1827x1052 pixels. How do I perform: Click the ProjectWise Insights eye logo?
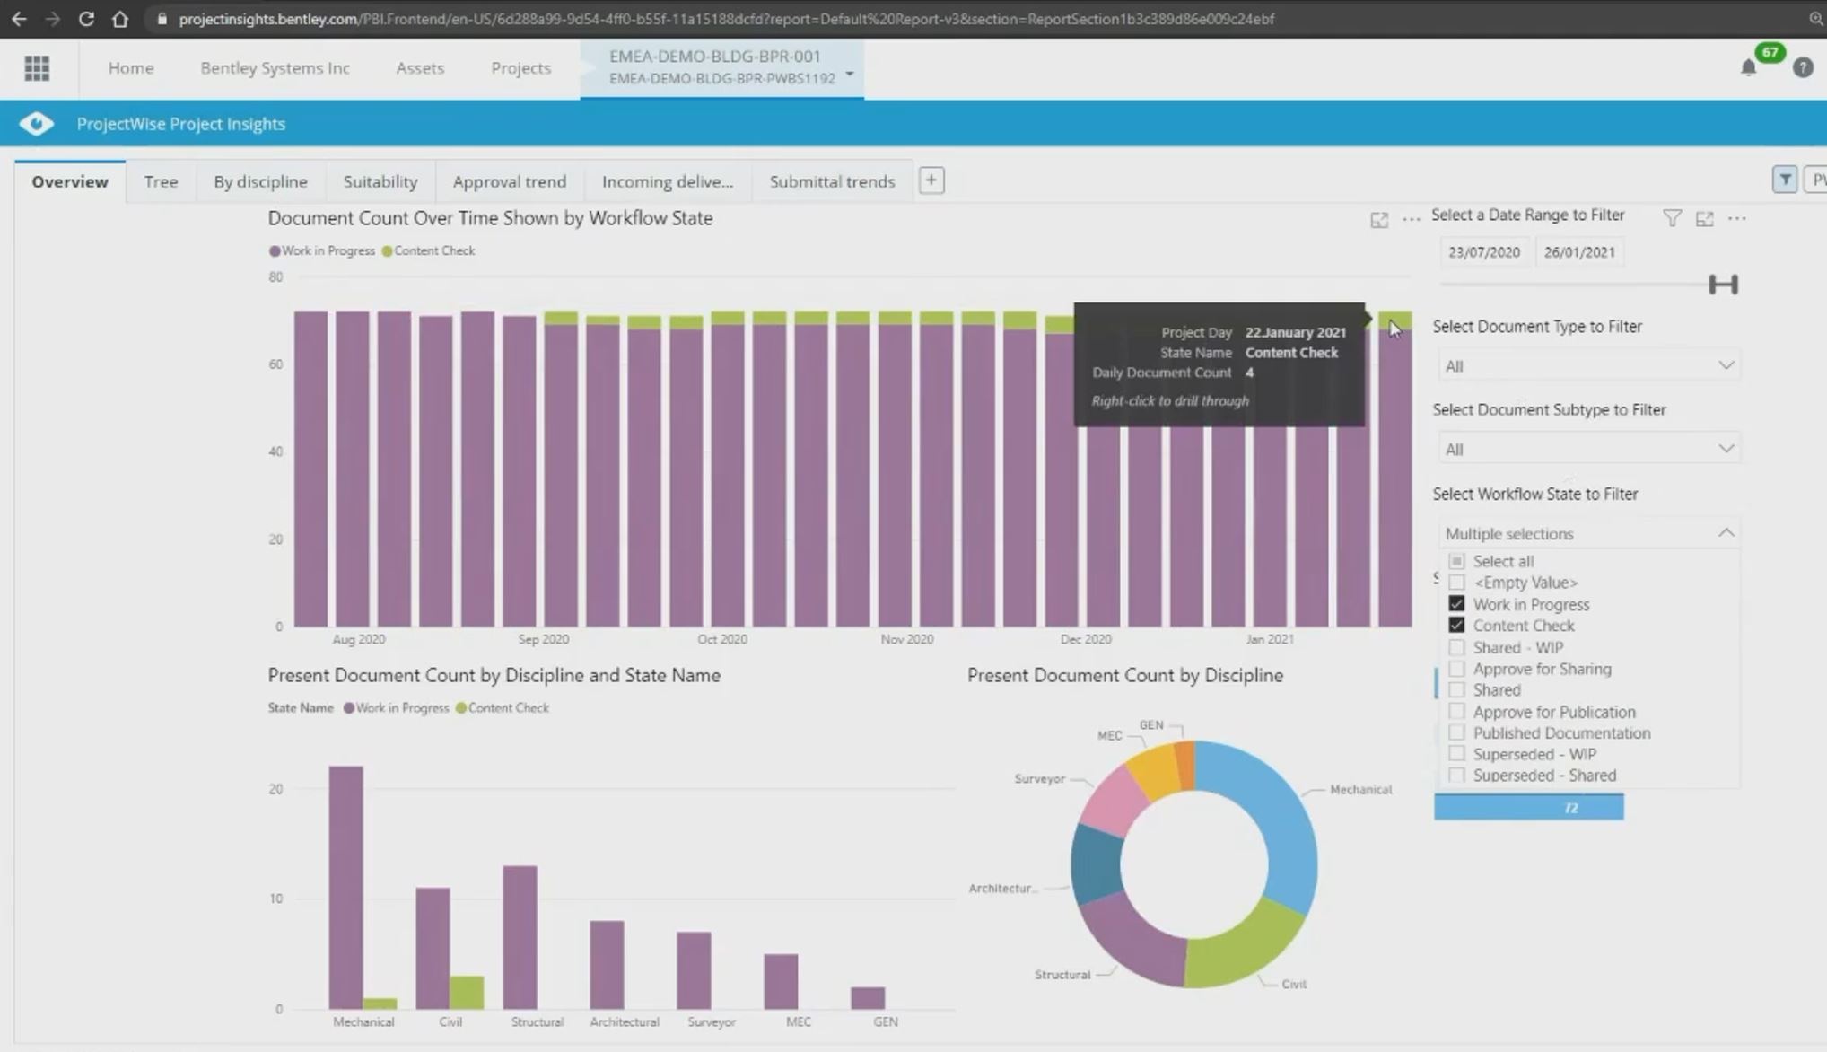coord(37,124)
